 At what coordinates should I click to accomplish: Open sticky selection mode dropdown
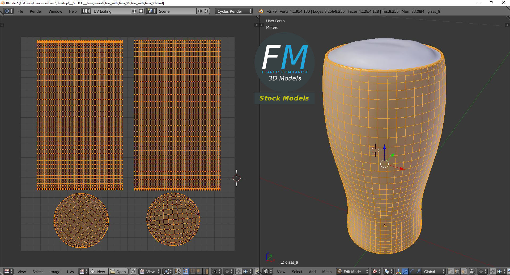coord(216,272)
